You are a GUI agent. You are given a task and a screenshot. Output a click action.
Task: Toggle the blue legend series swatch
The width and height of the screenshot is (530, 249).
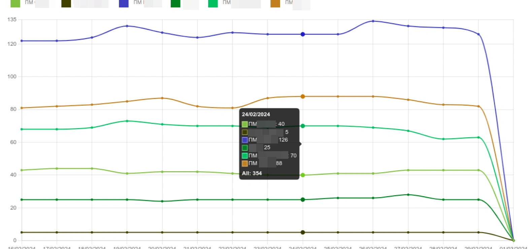click(x=124, y=3)
